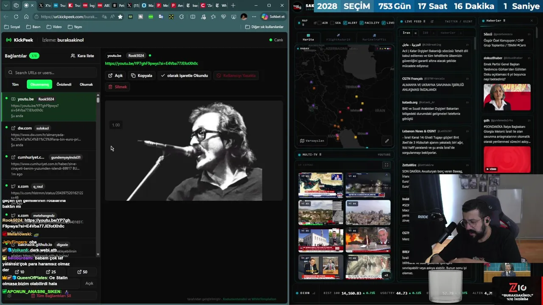Click the red Silmek delete button
Screen dimensions: 543x305
pyautogui.click(x=118, y=87)
